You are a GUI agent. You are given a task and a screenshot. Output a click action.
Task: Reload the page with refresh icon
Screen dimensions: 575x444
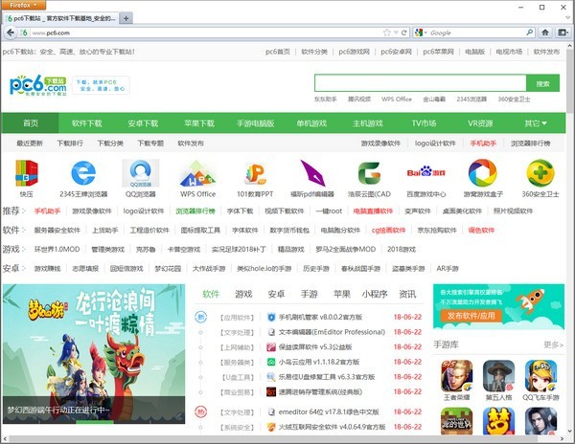(x=404, y=33)
